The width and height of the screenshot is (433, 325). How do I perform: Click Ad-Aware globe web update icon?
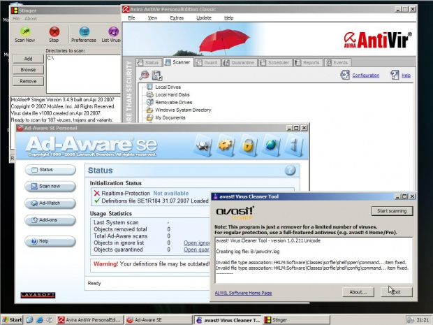tap(271, 145)
